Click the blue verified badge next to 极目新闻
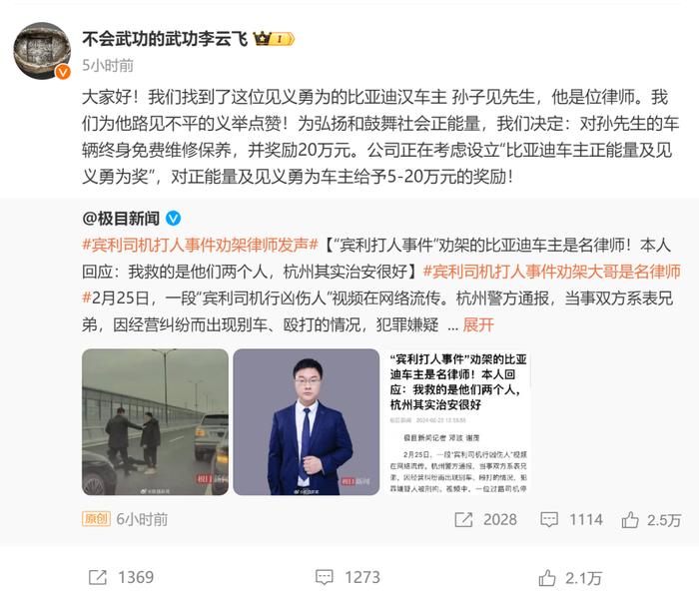This screenshot has height=594, width=699. click(x=174, y=219)
